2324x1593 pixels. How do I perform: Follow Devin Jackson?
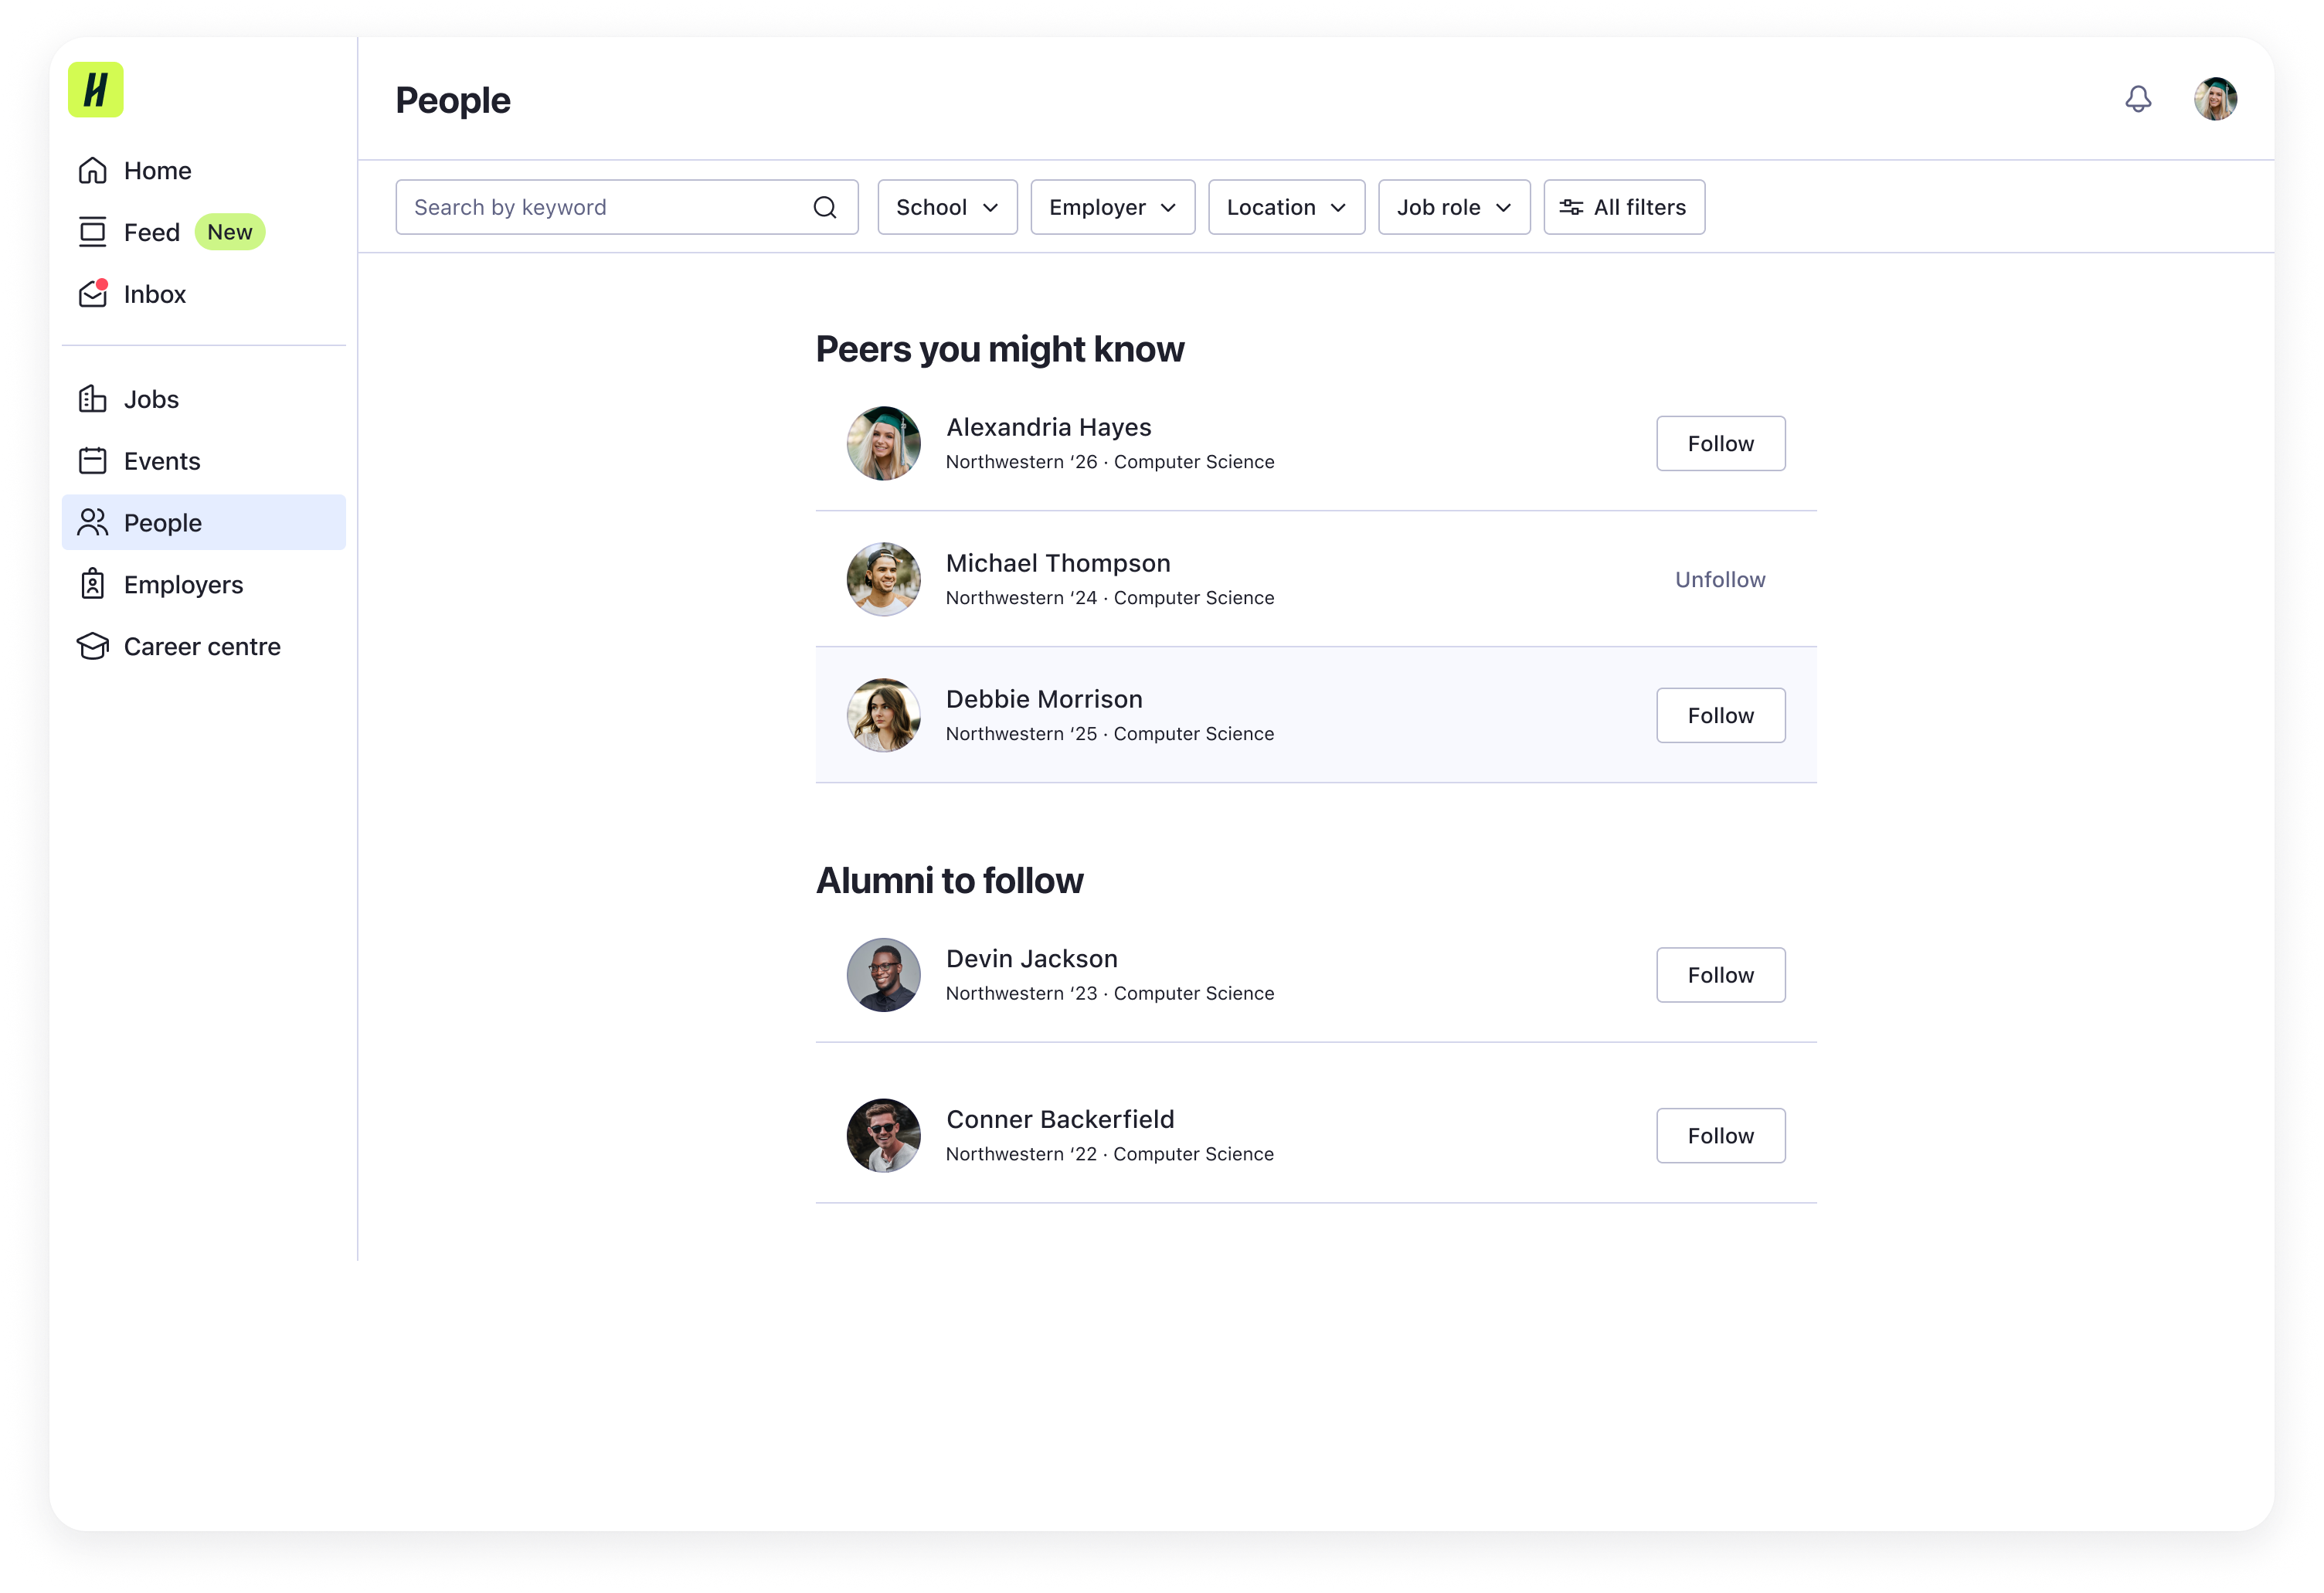point(1721,975)
